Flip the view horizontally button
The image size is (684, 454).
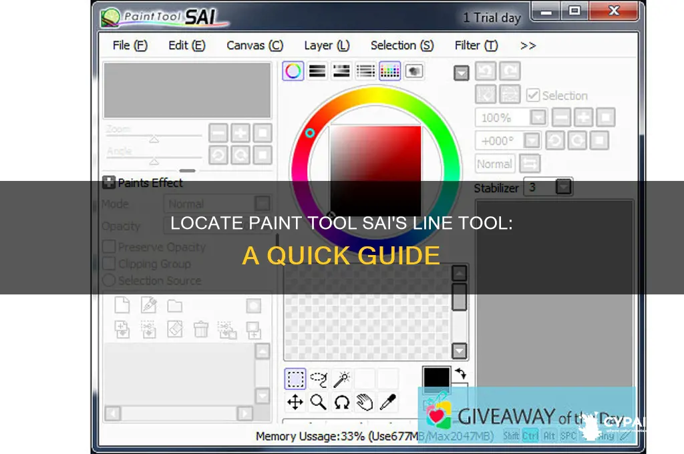530,164
